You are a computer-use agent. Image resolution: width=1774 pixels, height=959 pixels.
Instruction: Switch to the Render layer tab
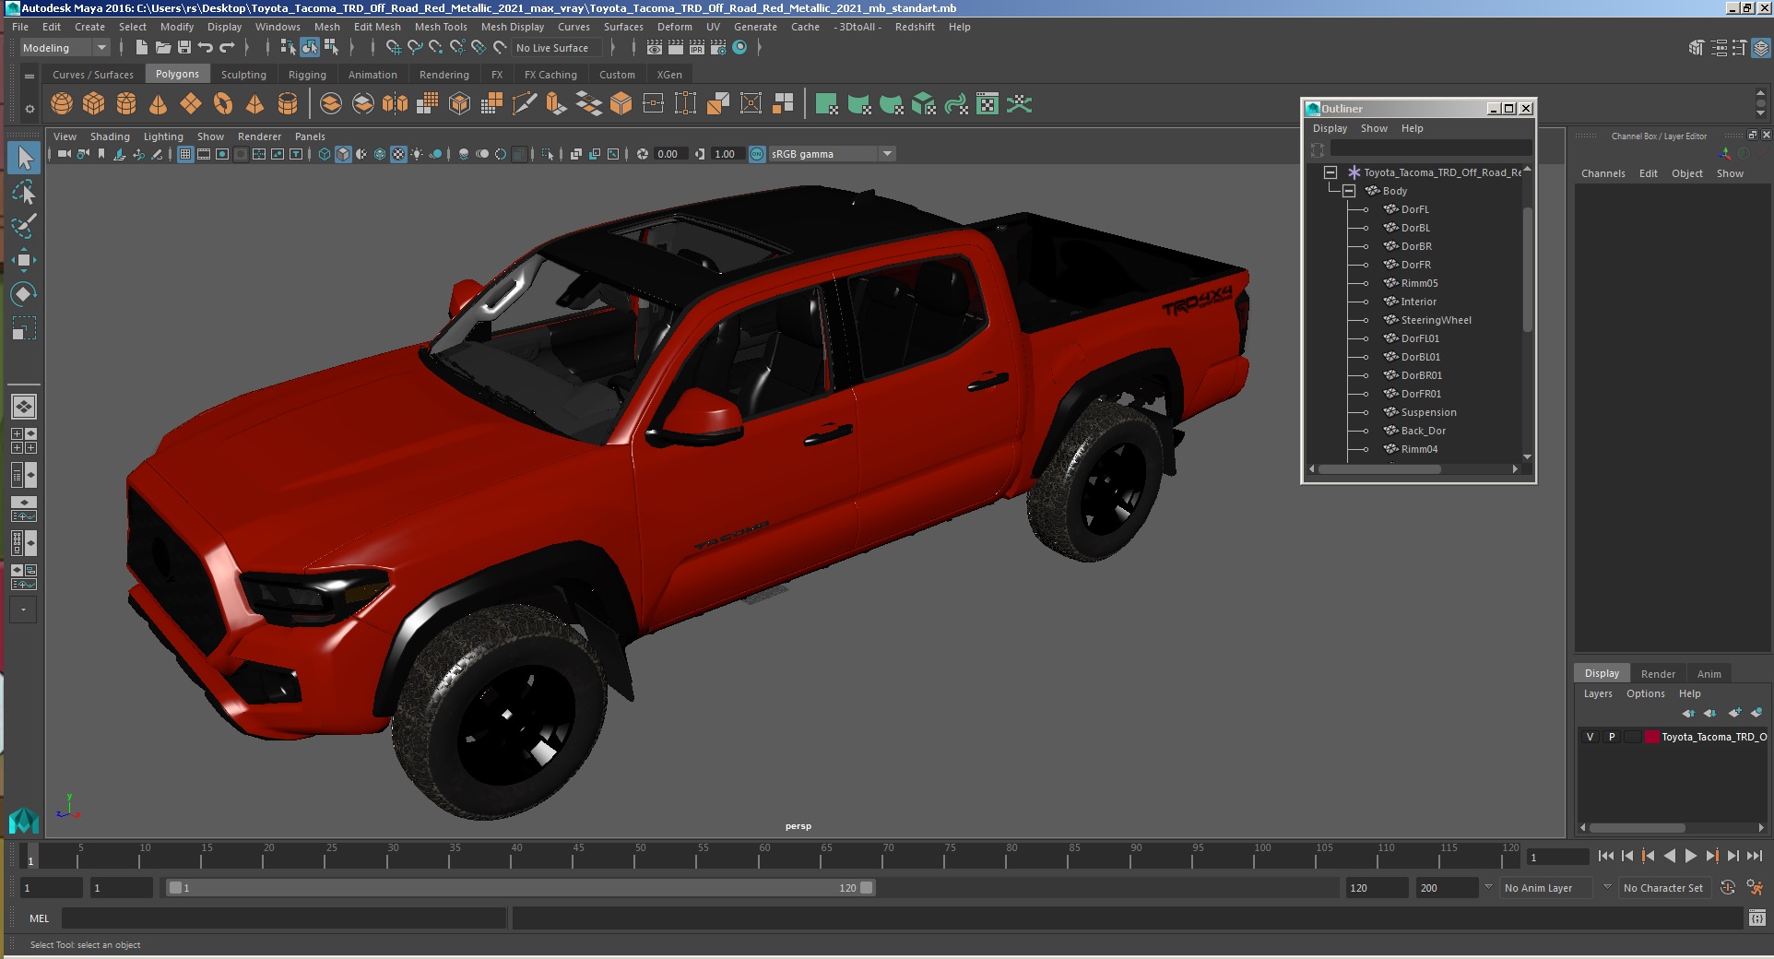click(1658, 674)
